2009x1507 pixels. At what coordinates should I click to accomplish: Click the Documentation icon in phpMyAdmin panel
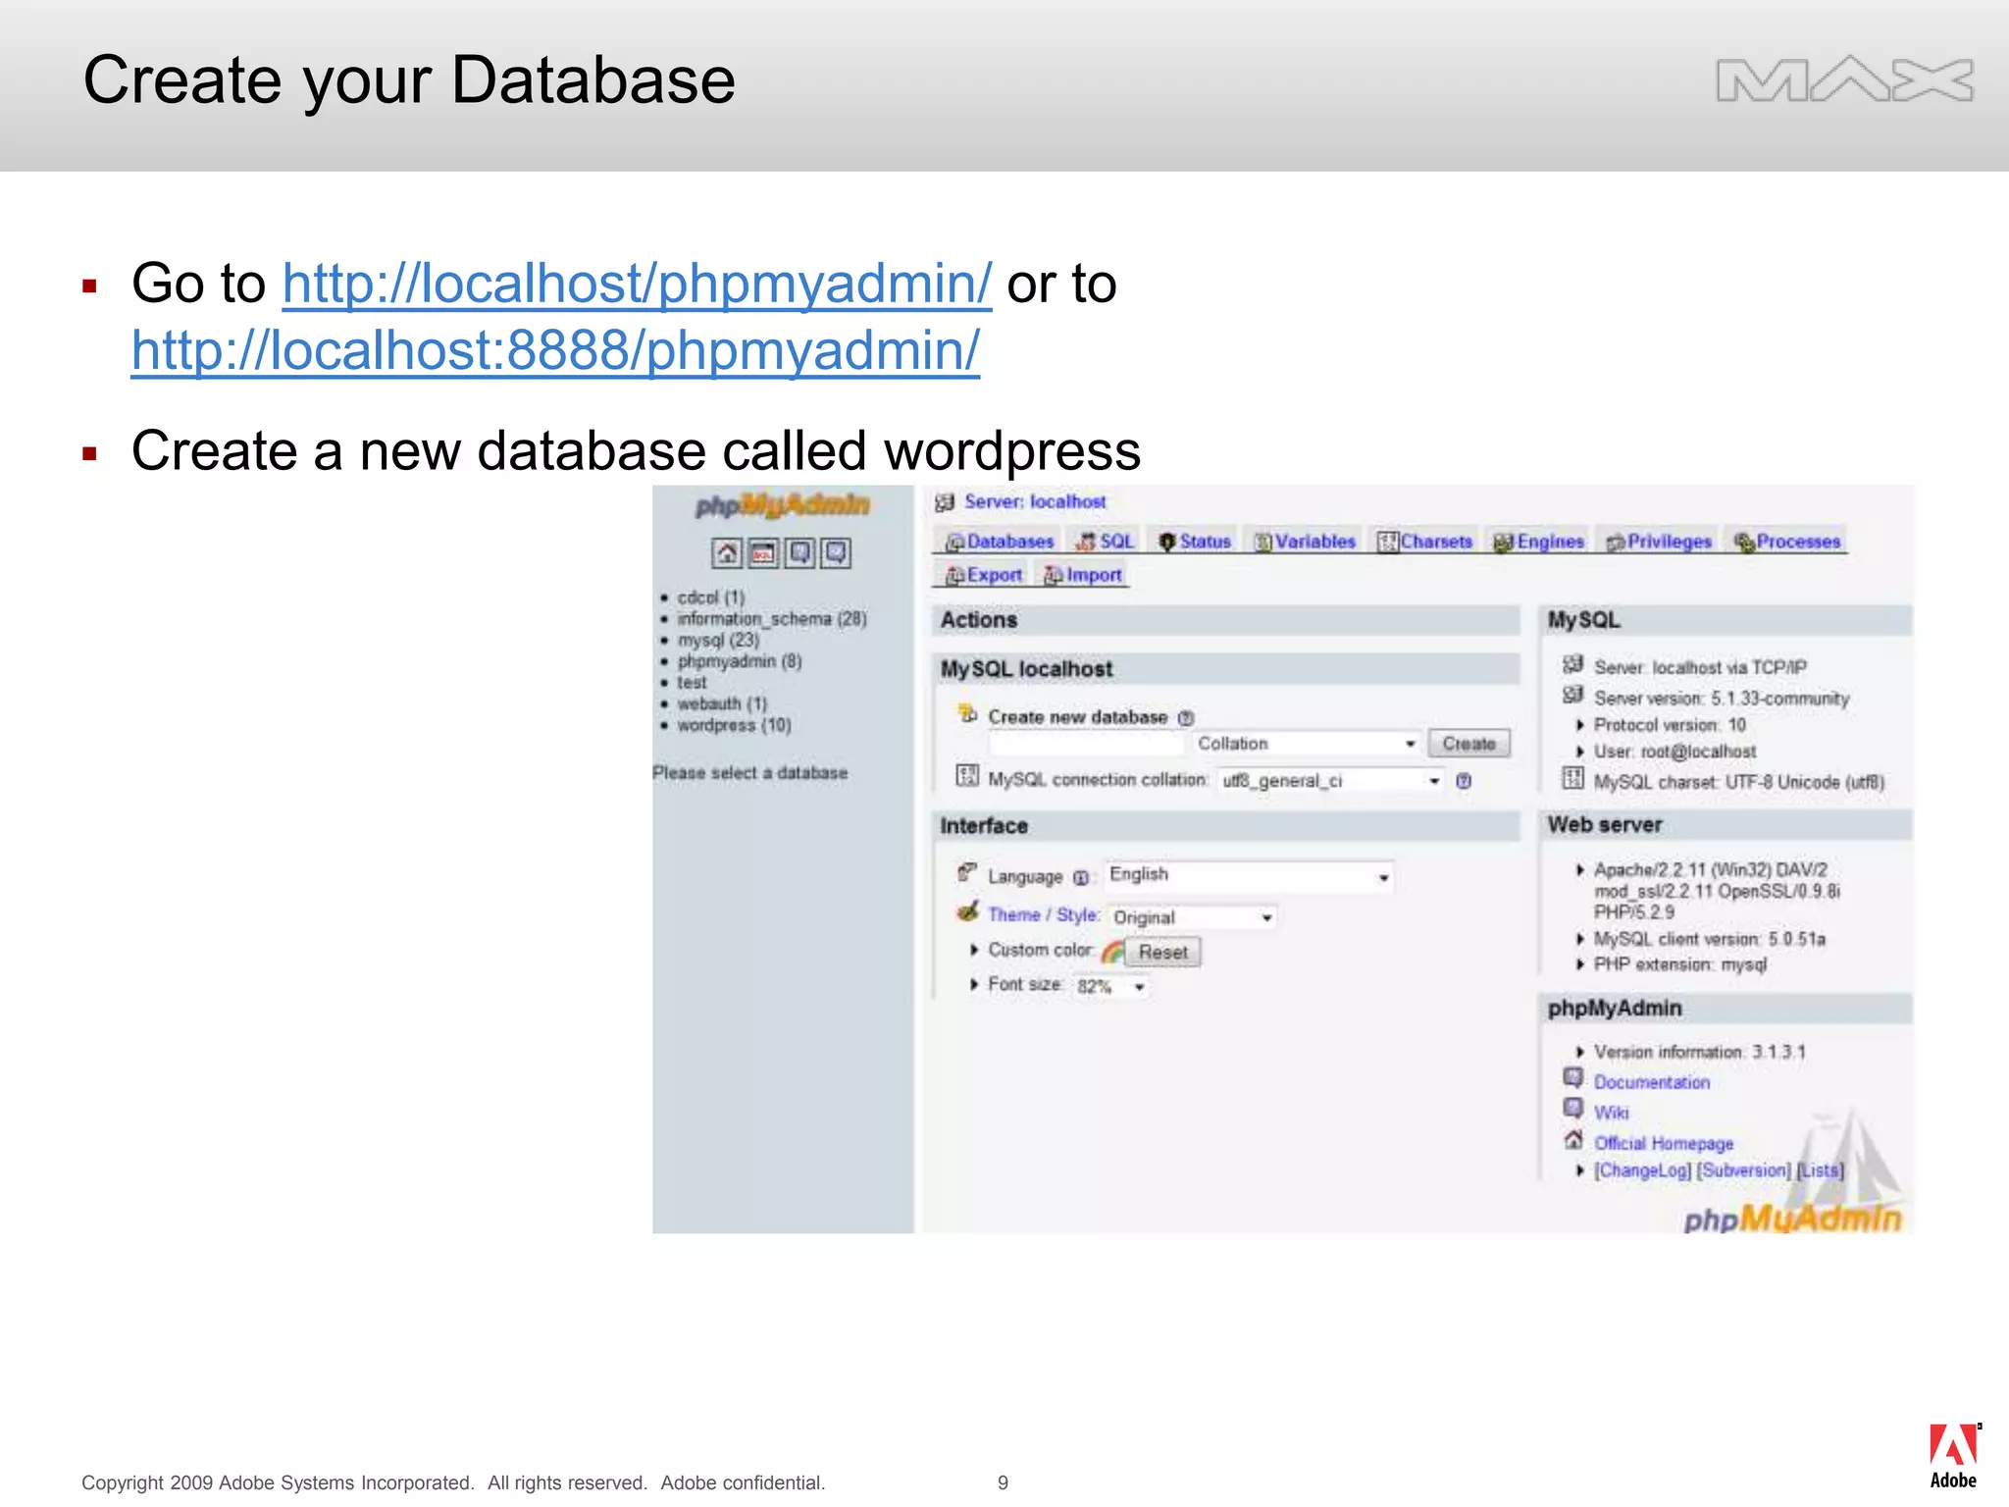(x=1573, y=1078)
